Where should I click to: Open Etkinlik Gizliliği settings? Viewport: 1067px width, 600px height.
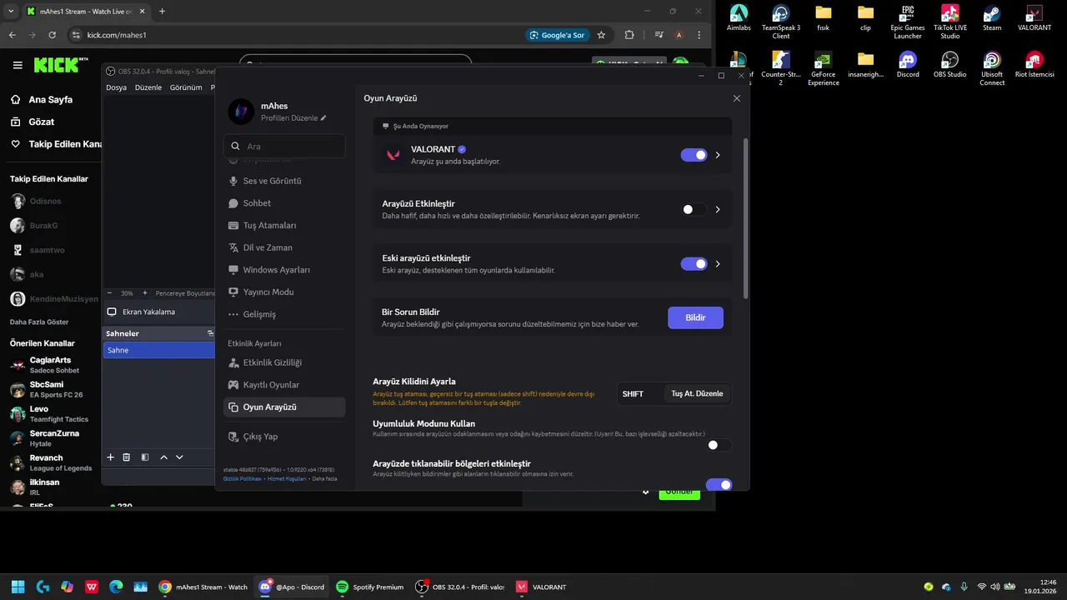tap(284, 362)
